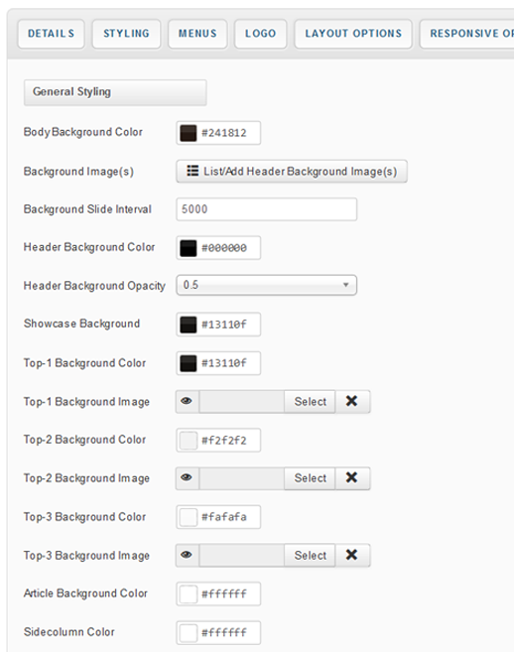Select an image for Top-1 Background Image
The width and height of the screenshot is (514, 652).
click(x=310, y=402)
